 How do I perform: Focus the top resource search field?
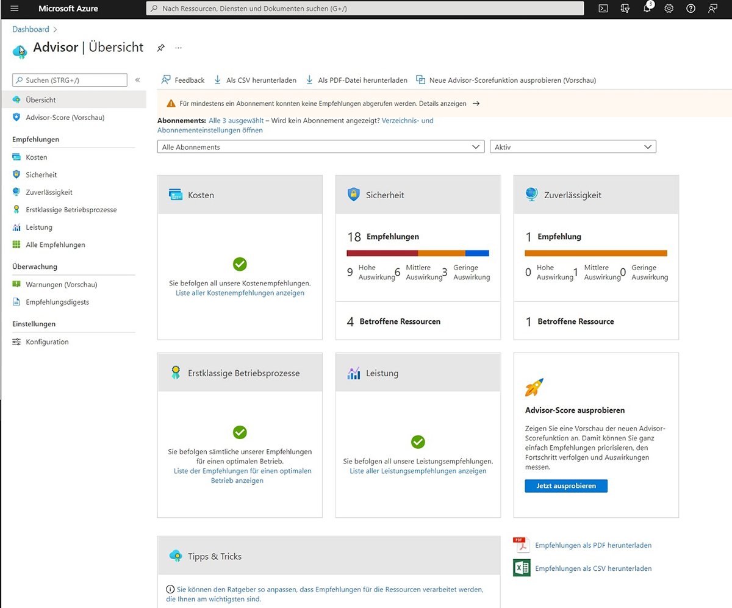(x=365, y=9)
